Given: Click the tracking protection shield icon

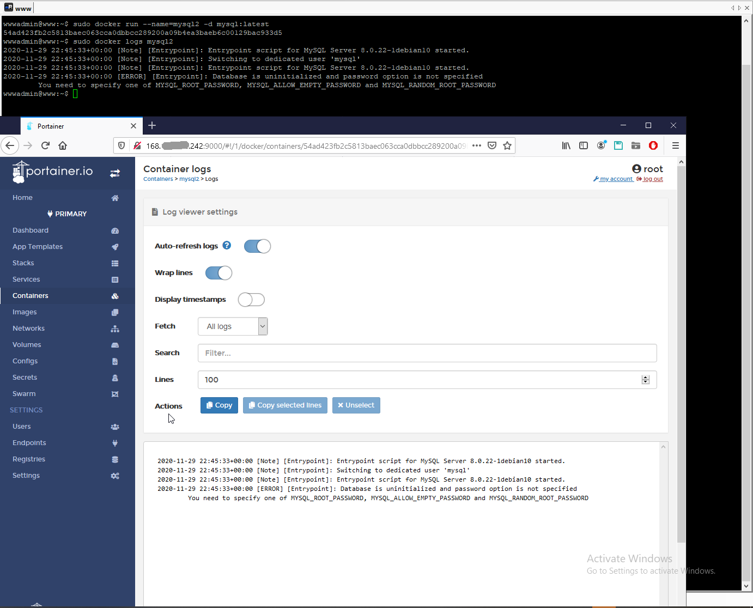Looking at the screenshot, I should point(122,145).
